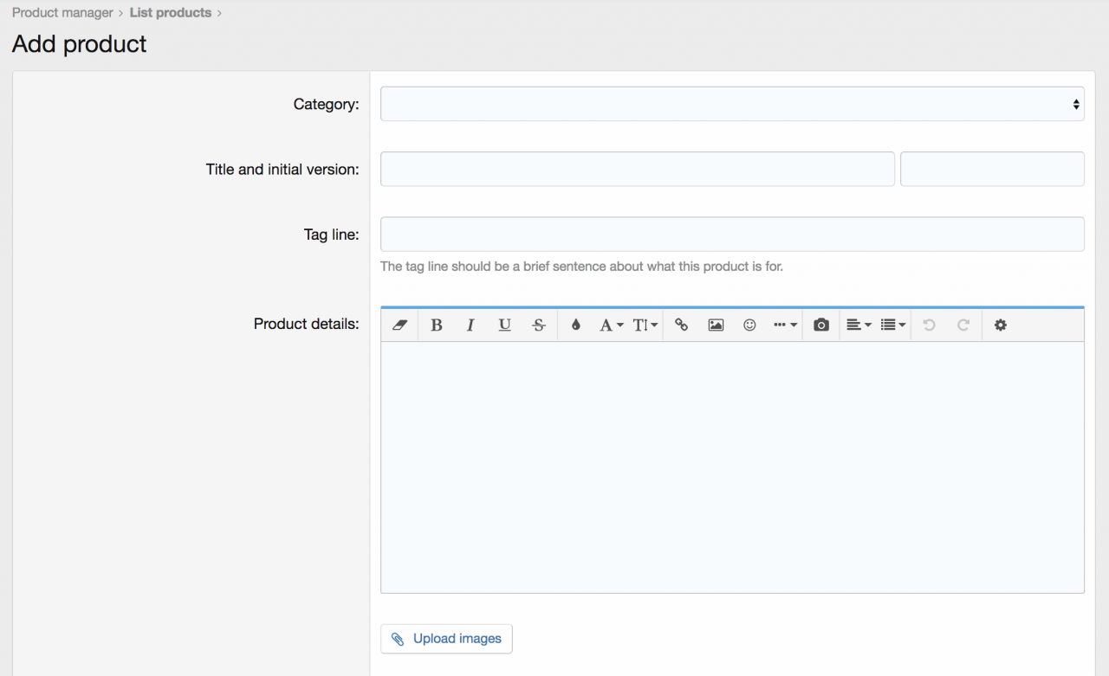Open the font size dropdown
1109x676 pixels.
pyautogui.click(x=645, y=325)
